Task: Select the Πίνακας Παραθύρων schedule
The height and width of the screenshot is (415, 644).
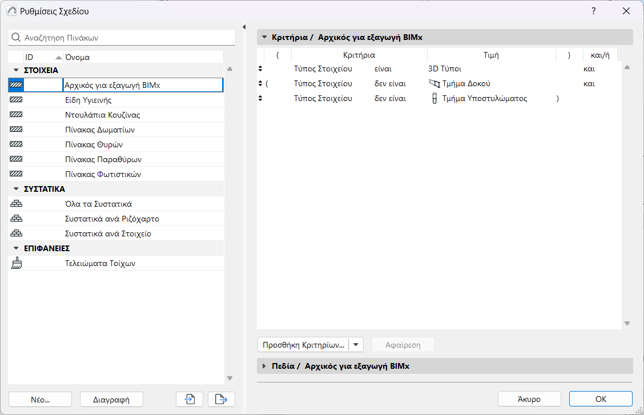Action: pos(116,159)
